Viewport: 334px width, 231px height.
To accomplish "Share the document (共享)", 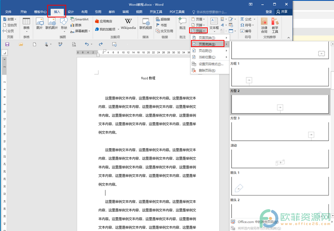I will point(282,12).
